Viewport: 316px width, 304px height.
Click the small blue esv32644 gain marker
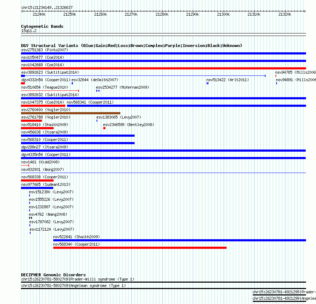[72, 83]
